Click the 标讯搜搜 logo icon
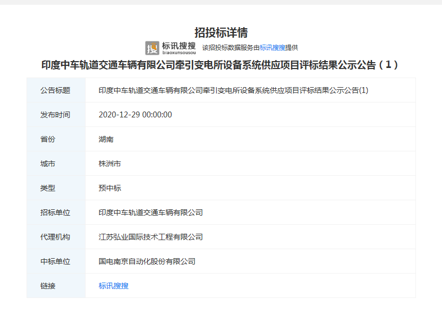The width and height of the screenshot is (442, 315). (152, 48)
